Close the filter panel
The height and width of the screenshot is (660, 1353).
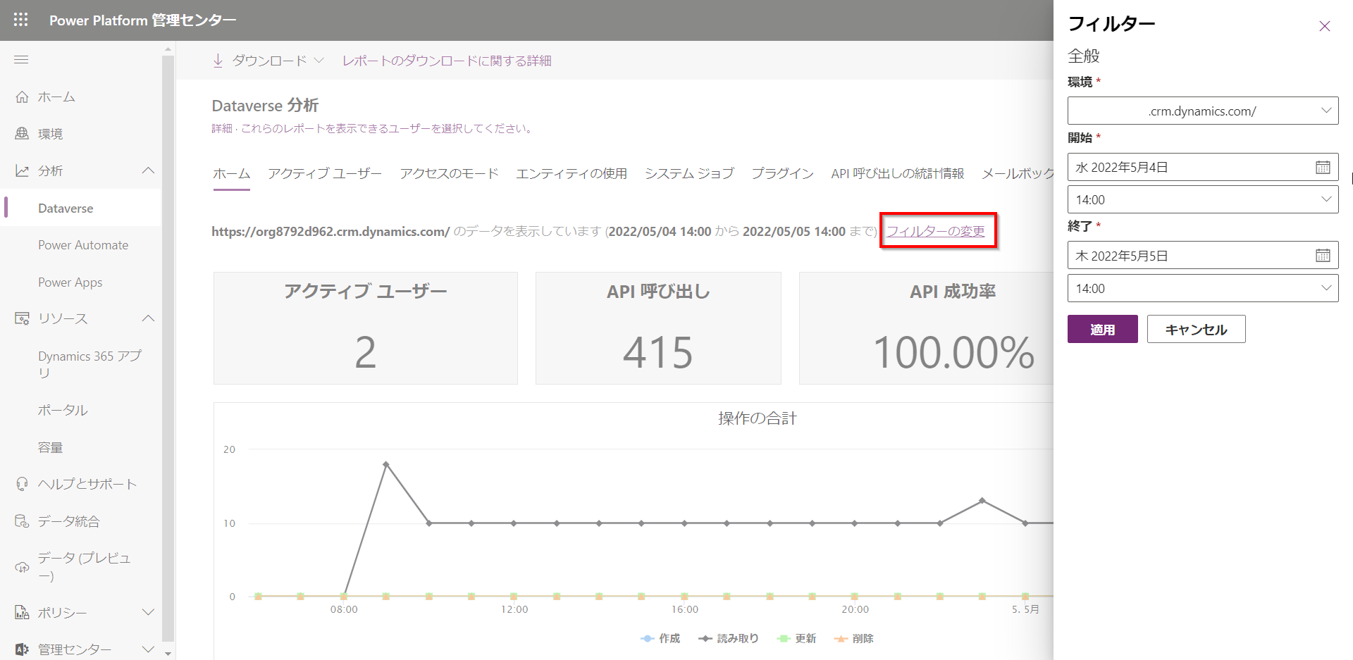pos(1324,26)
